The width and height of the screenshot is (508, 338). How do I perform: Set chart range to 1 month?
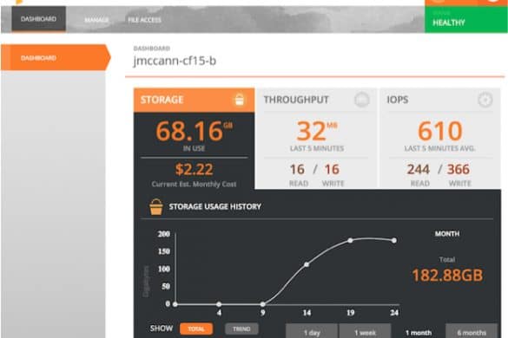[419, 332]
